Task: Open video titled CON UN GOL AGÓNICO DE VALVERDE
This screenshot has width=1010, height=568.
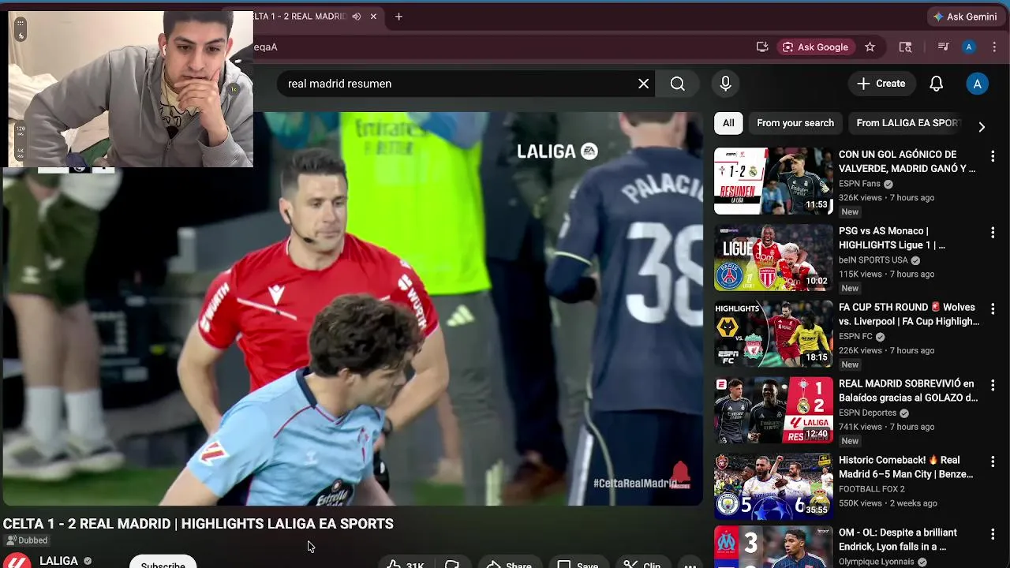Action: [907, 162]
